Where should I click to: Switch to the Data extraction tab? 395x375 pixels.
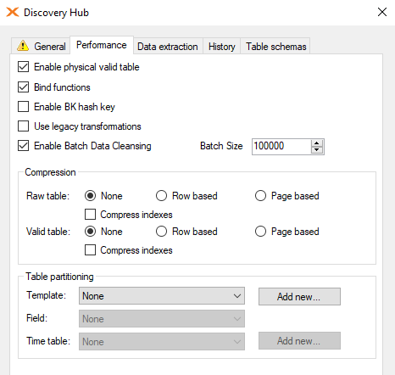(168, 47)
